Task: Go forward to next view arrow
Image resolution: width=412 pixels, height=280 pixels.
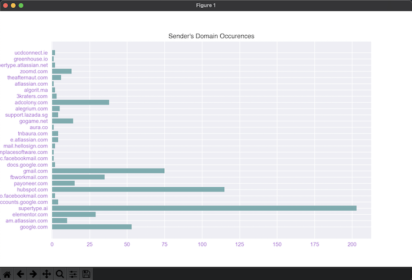Action: (34, 274)
